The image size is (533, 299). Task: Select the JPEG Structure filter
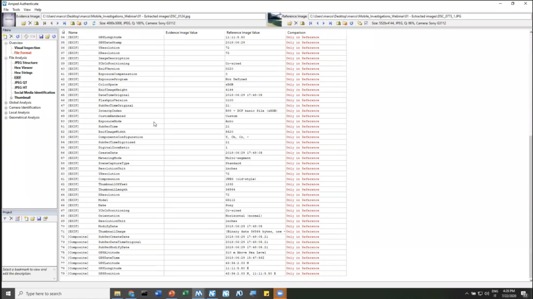coord(26,63)
